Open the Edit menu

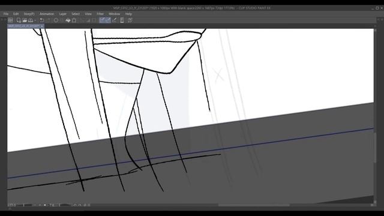16,14
